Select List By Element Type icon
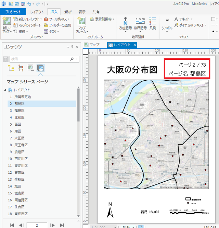 point(21,68)
